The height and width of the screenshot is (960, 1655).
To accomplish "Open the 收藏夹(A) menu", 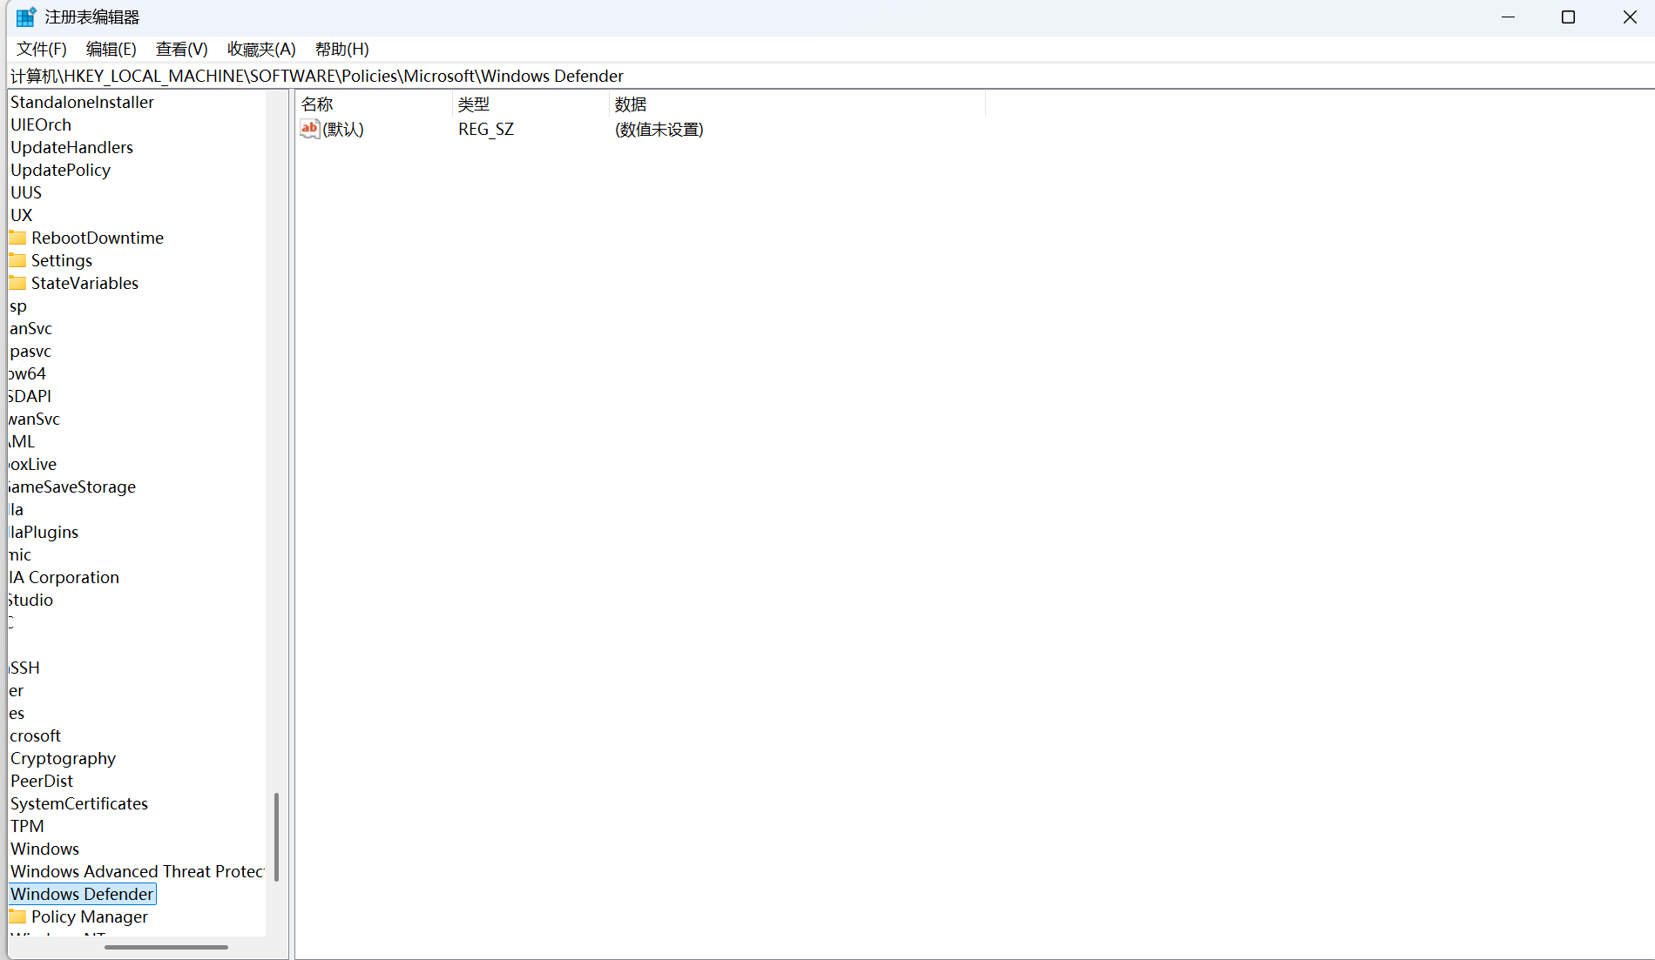I will pyautogui.click(x=261, y=49).
